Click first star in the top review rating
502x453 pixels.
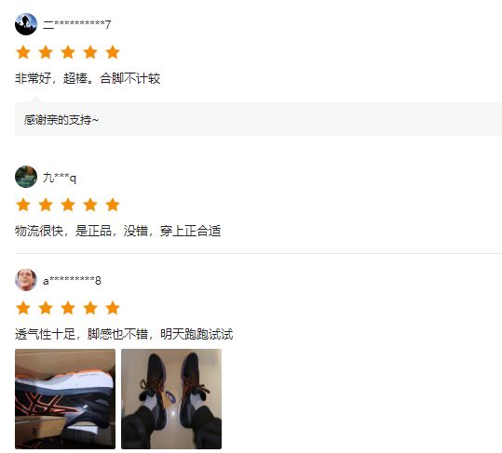coord(23,52)
